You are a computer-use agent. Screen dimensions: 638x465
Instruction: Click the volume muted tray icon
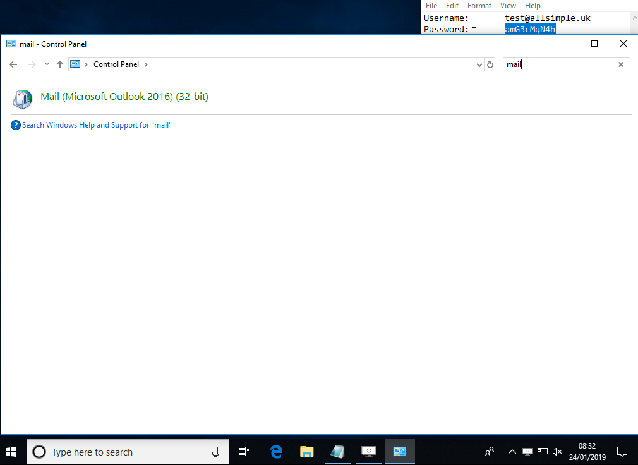tap(557, 452)
